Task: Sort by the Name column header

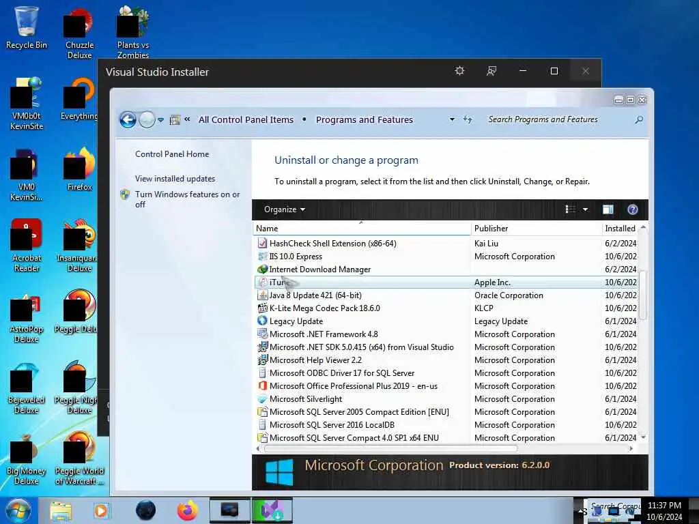Action: click(362, 228)
